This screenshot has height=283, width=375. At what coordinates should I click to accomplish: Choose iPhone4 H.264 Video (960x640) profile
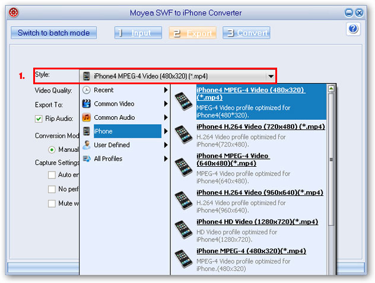(249, 201)
